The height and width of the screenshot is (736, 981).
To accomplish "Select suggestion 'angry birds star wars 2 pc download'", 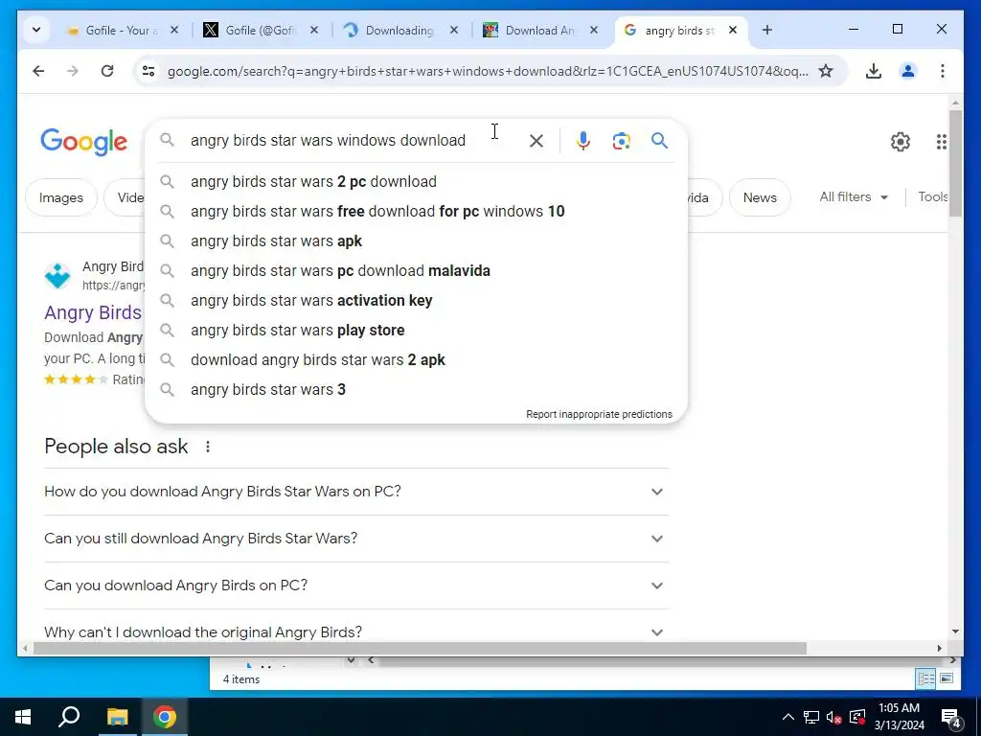I will 416,181.
